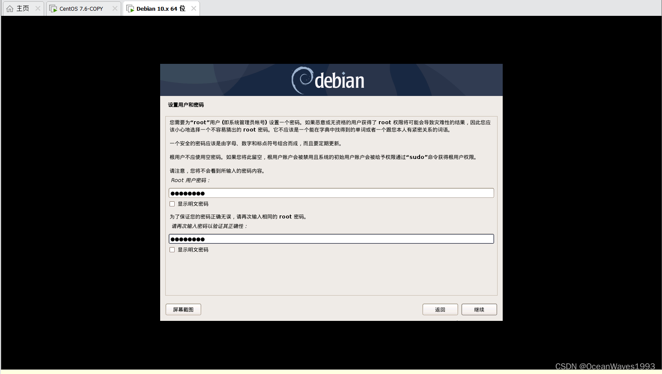Click the 设置用户和密码 heading text
The height and width of the screenshot is (374, 662).
pos(186,105)
